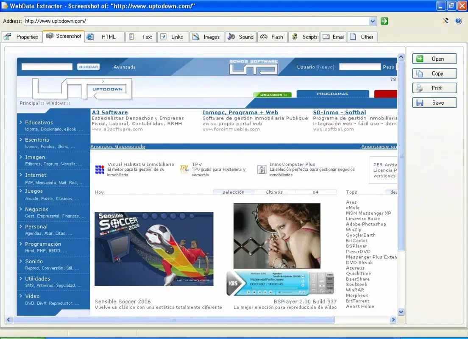Select the últimos tab under Hoy
Viewport: 468px width, 339px height.
[x=274, y=192]
